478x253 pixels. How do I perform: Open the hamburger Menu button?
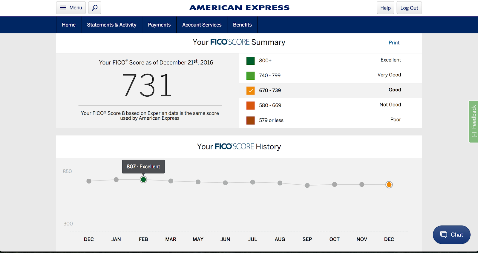[71, 8]
